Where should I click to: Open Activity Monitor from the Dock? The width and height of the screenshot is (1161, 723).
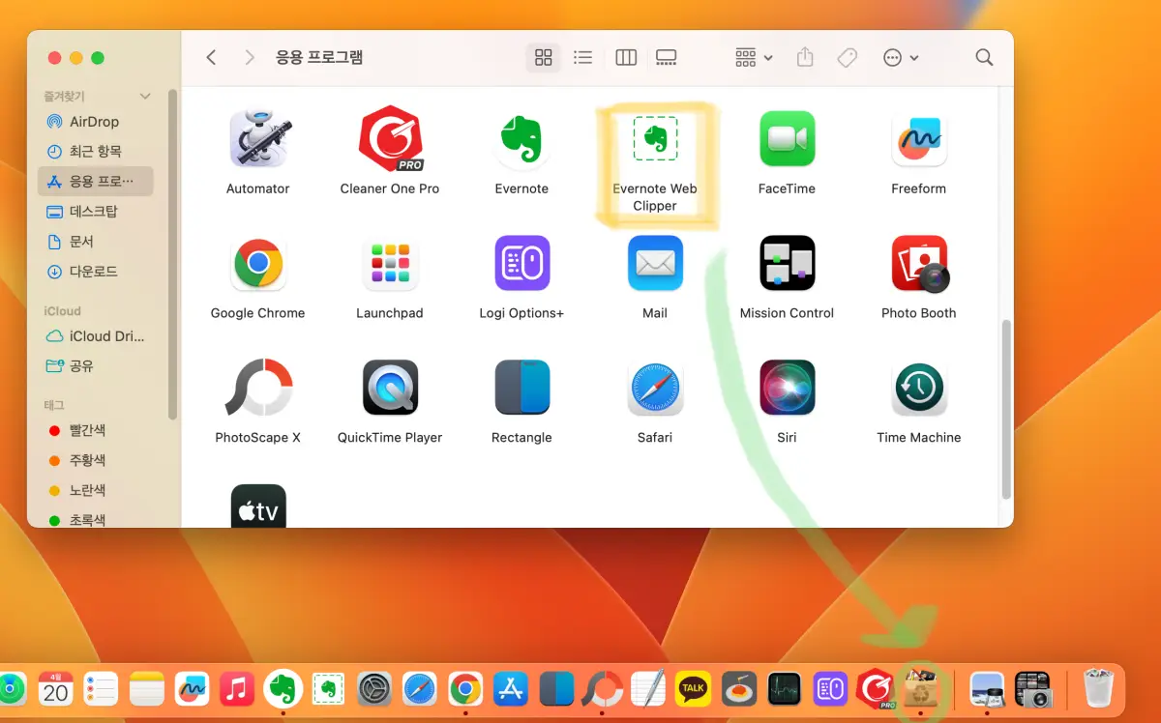click(785, 688)
